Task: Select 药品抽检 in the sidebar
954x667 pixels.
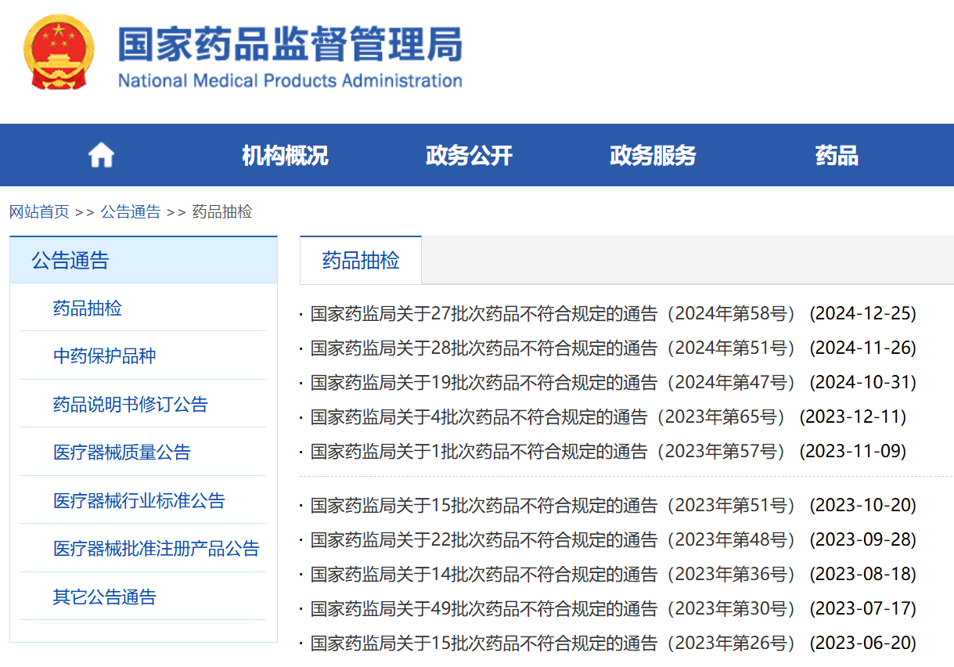Action: click(x=88, y=308)
